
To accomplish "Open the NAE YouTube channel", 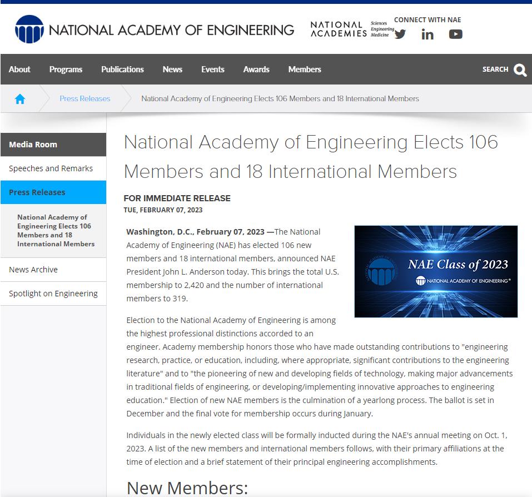I will point(455,34).
